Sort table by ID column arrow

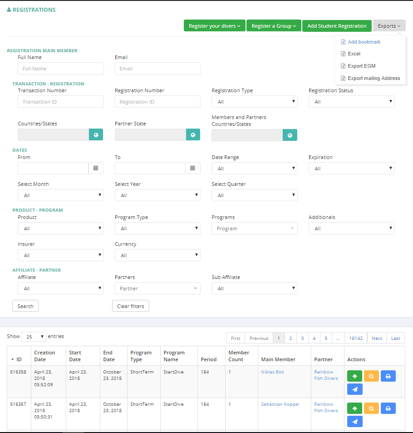point(12,359)
